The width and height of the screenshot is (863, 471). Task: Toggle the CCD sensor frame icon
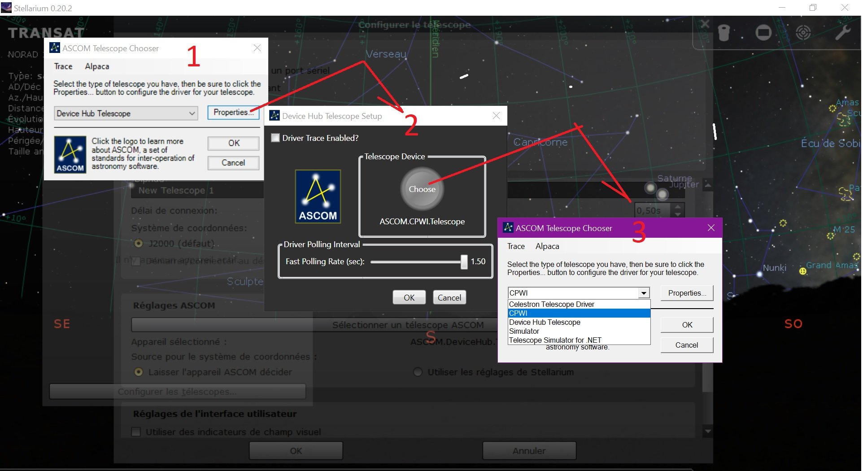coord(763,32)
